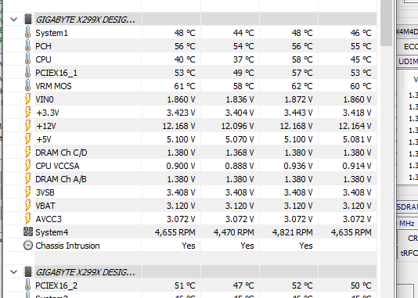Image resolution: width=418 pixels, height=298 pixels.
Task: Select the PCIEX16_1 sensor label
Action: tap(56, 73)
